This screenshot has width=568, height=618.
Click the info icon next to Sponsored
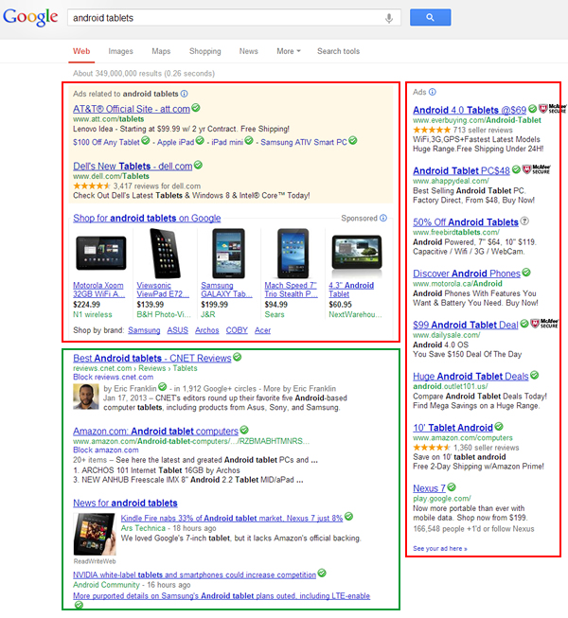point(383,218)
